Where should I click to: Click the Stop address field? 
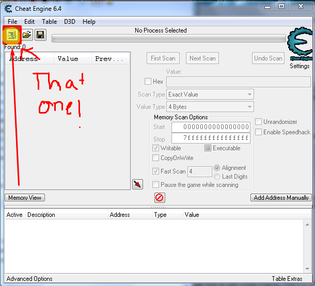tap(211, 138)
